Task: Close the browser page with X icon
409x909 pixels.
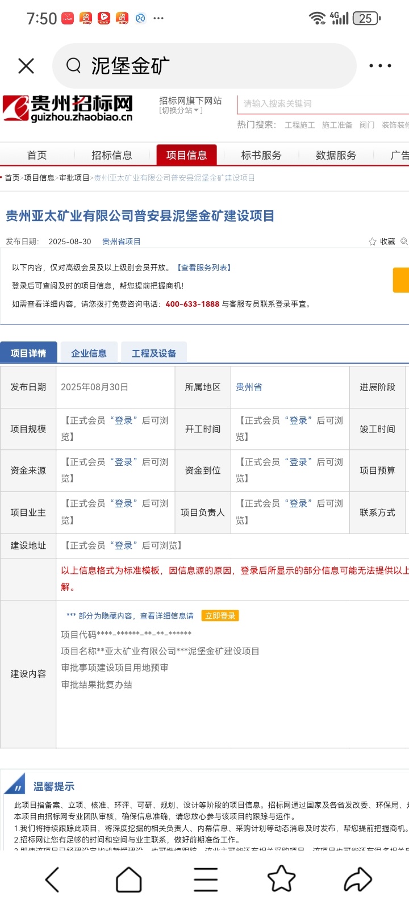Action: 26,66
